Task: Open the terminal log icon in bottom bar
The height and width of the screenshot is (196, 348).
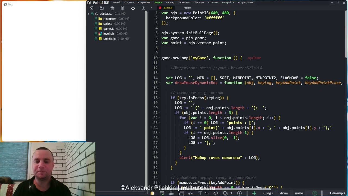Action: [x=181, y=193]
